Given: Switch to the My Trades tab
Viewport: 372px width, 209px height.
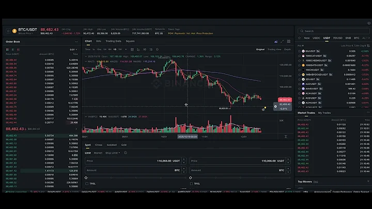Looking at the screenshot, I should [x=324, y=113].
